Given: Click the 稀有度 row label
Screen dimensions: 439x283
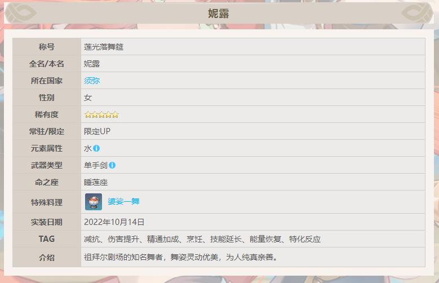Looking at the screenshot, I should pos(46,114).
